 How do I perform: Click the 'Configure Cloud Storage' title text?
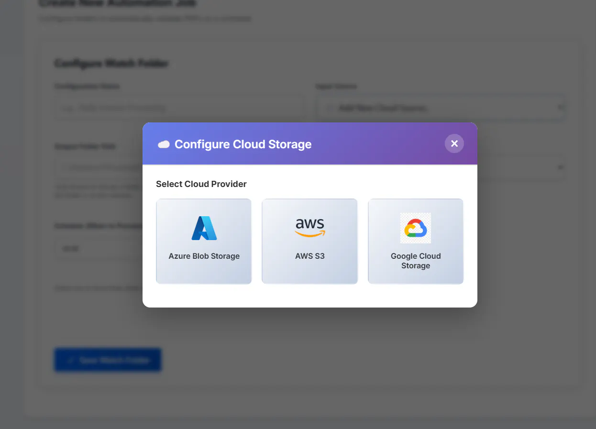(x=243, y=144)
